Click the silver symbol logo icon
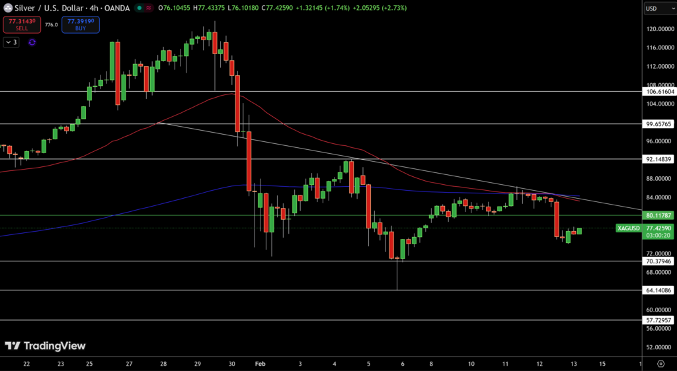The height and width of the screenshot is (371, 677). pyautogui.click(x=7, y=8)
